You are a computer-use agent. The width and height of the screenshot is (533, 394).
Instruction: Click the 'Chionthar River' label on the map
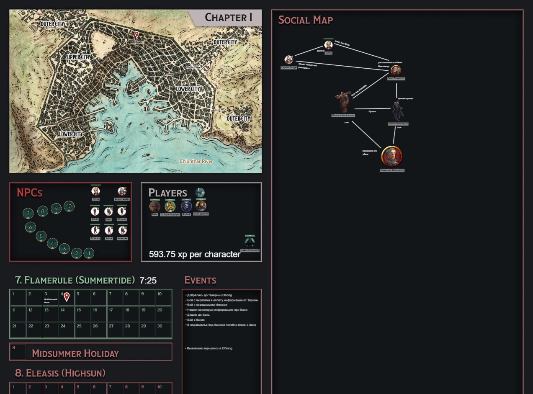[x=196, y=161]
